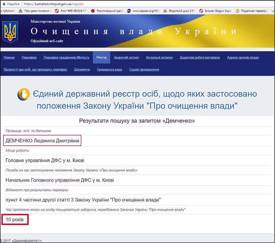Open the Актуальні питання link
This screenshot has width=275, height=243.
coord(159,57)
